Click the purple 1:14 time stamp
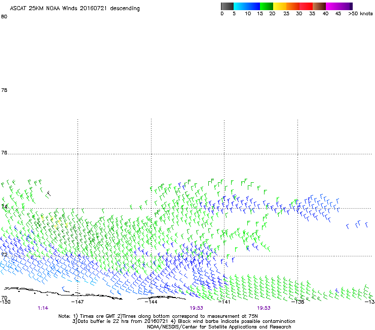The image size is (375, 330). click(x=43, y=308)
